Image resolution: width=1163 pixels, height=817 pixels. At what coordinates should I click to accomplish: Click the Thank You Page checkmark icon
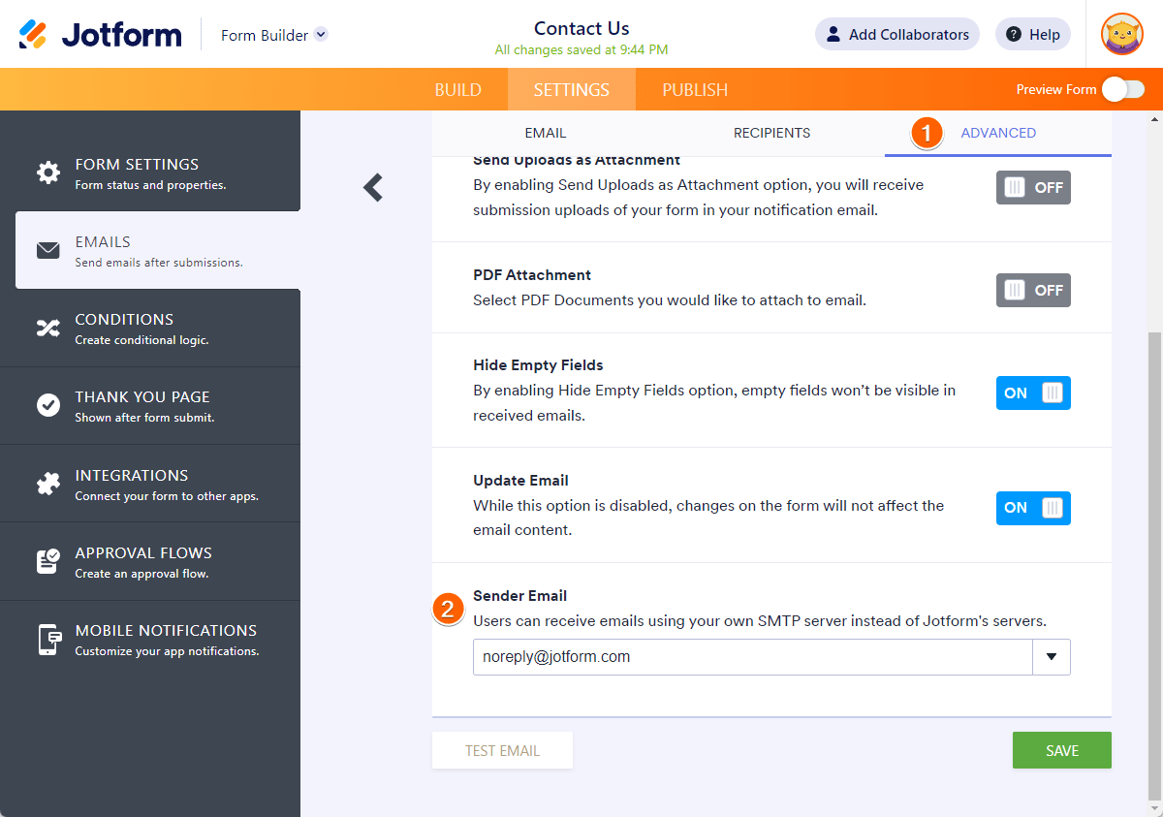click(47, 405)
